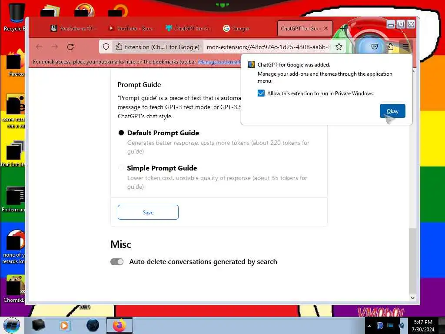Open a new tab with plus button
Screen dimensions: 445x334
click(x=342, y=28)
